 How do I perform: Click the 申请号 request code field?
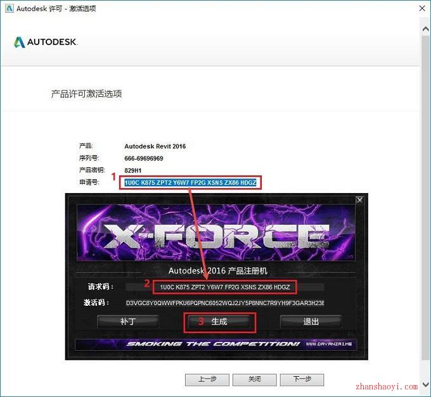[x=190, y=182]
